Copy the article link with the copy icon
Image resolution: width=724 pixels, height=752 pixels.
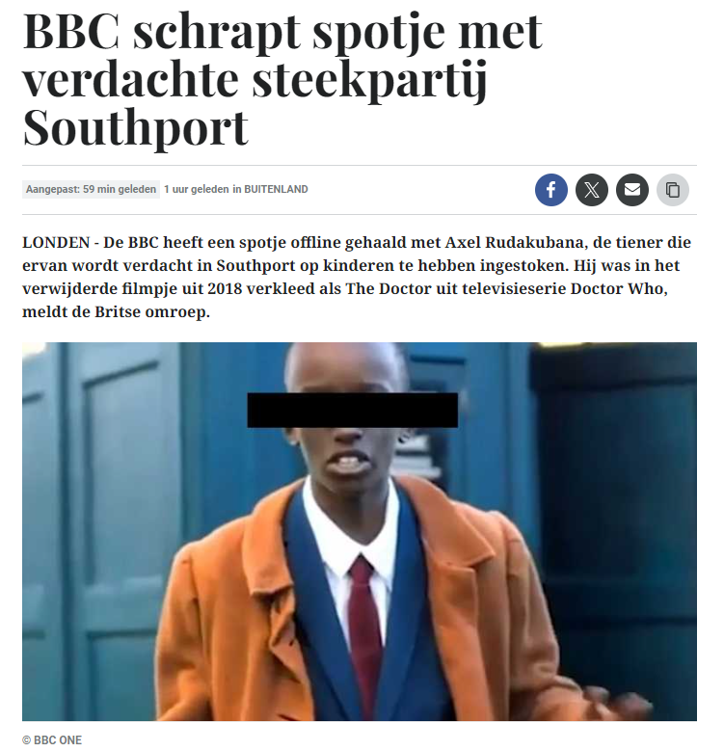(673, 189)
